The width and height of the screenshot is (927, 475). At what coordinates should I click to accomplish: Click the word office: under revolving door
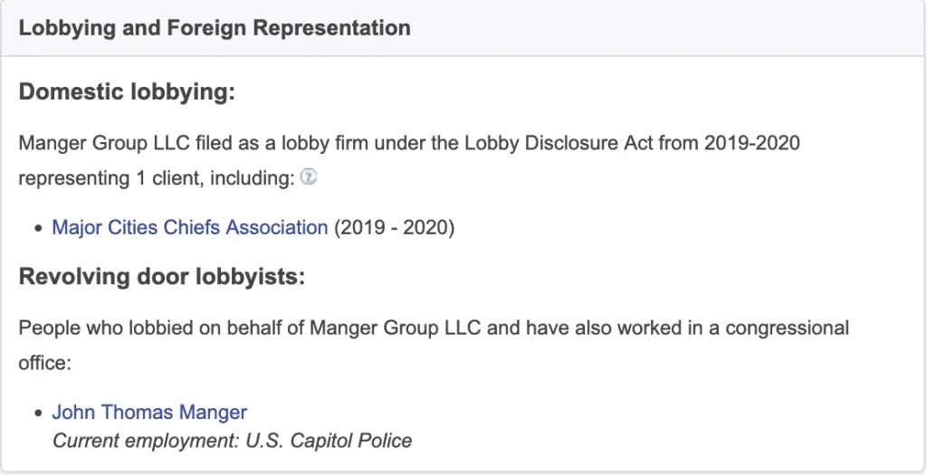45,362
